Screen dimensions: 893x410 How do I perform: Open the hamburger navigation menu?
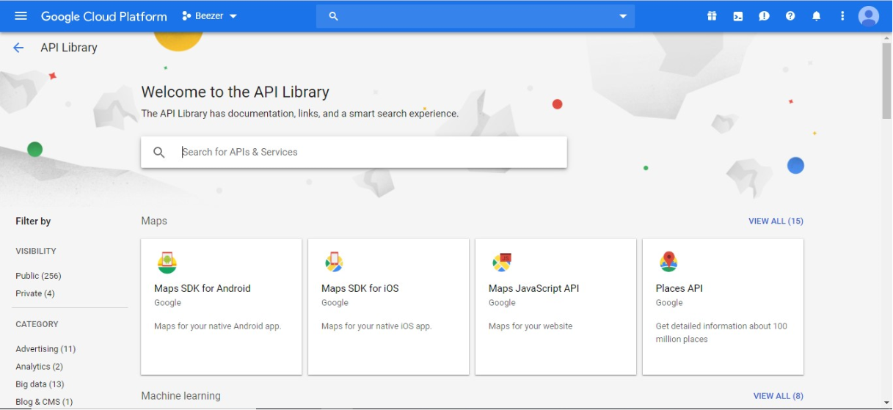[21, 16]
